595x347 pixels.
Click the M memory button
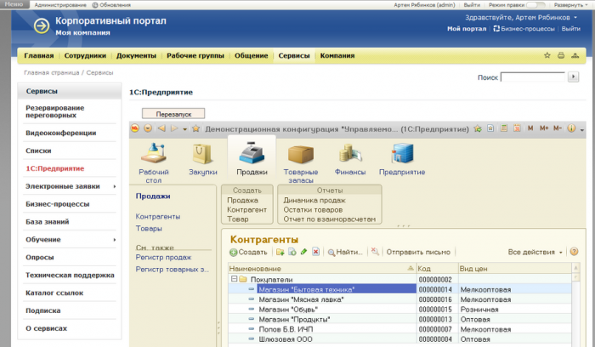[530, 128]
